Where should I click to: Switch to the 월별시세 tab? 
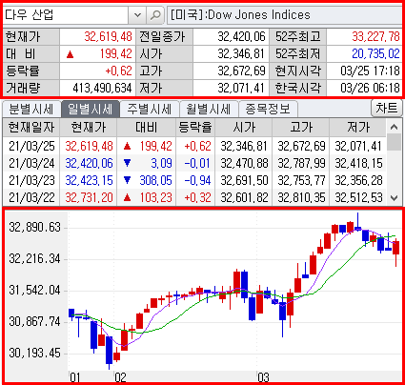click(209, 109)
